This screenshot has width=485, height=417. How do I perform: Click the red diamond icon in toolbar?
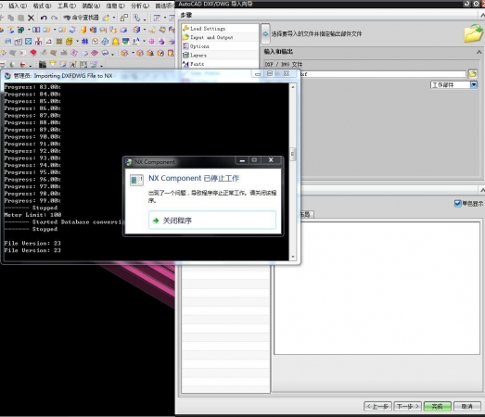(x=33, y=53)
